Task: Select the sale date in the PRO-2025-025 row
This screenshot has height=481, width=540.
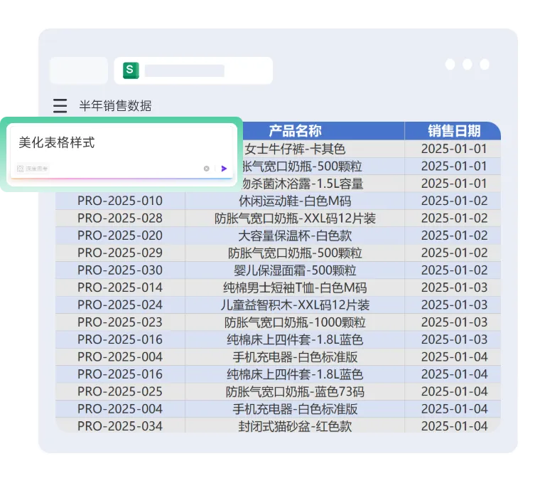Action: [453, 391]
